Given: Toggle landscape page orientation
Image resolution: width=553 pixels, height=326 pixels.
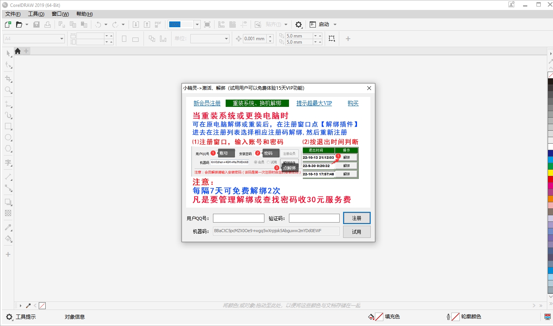Looking at the screenshot, I should (x=135, y=39).
